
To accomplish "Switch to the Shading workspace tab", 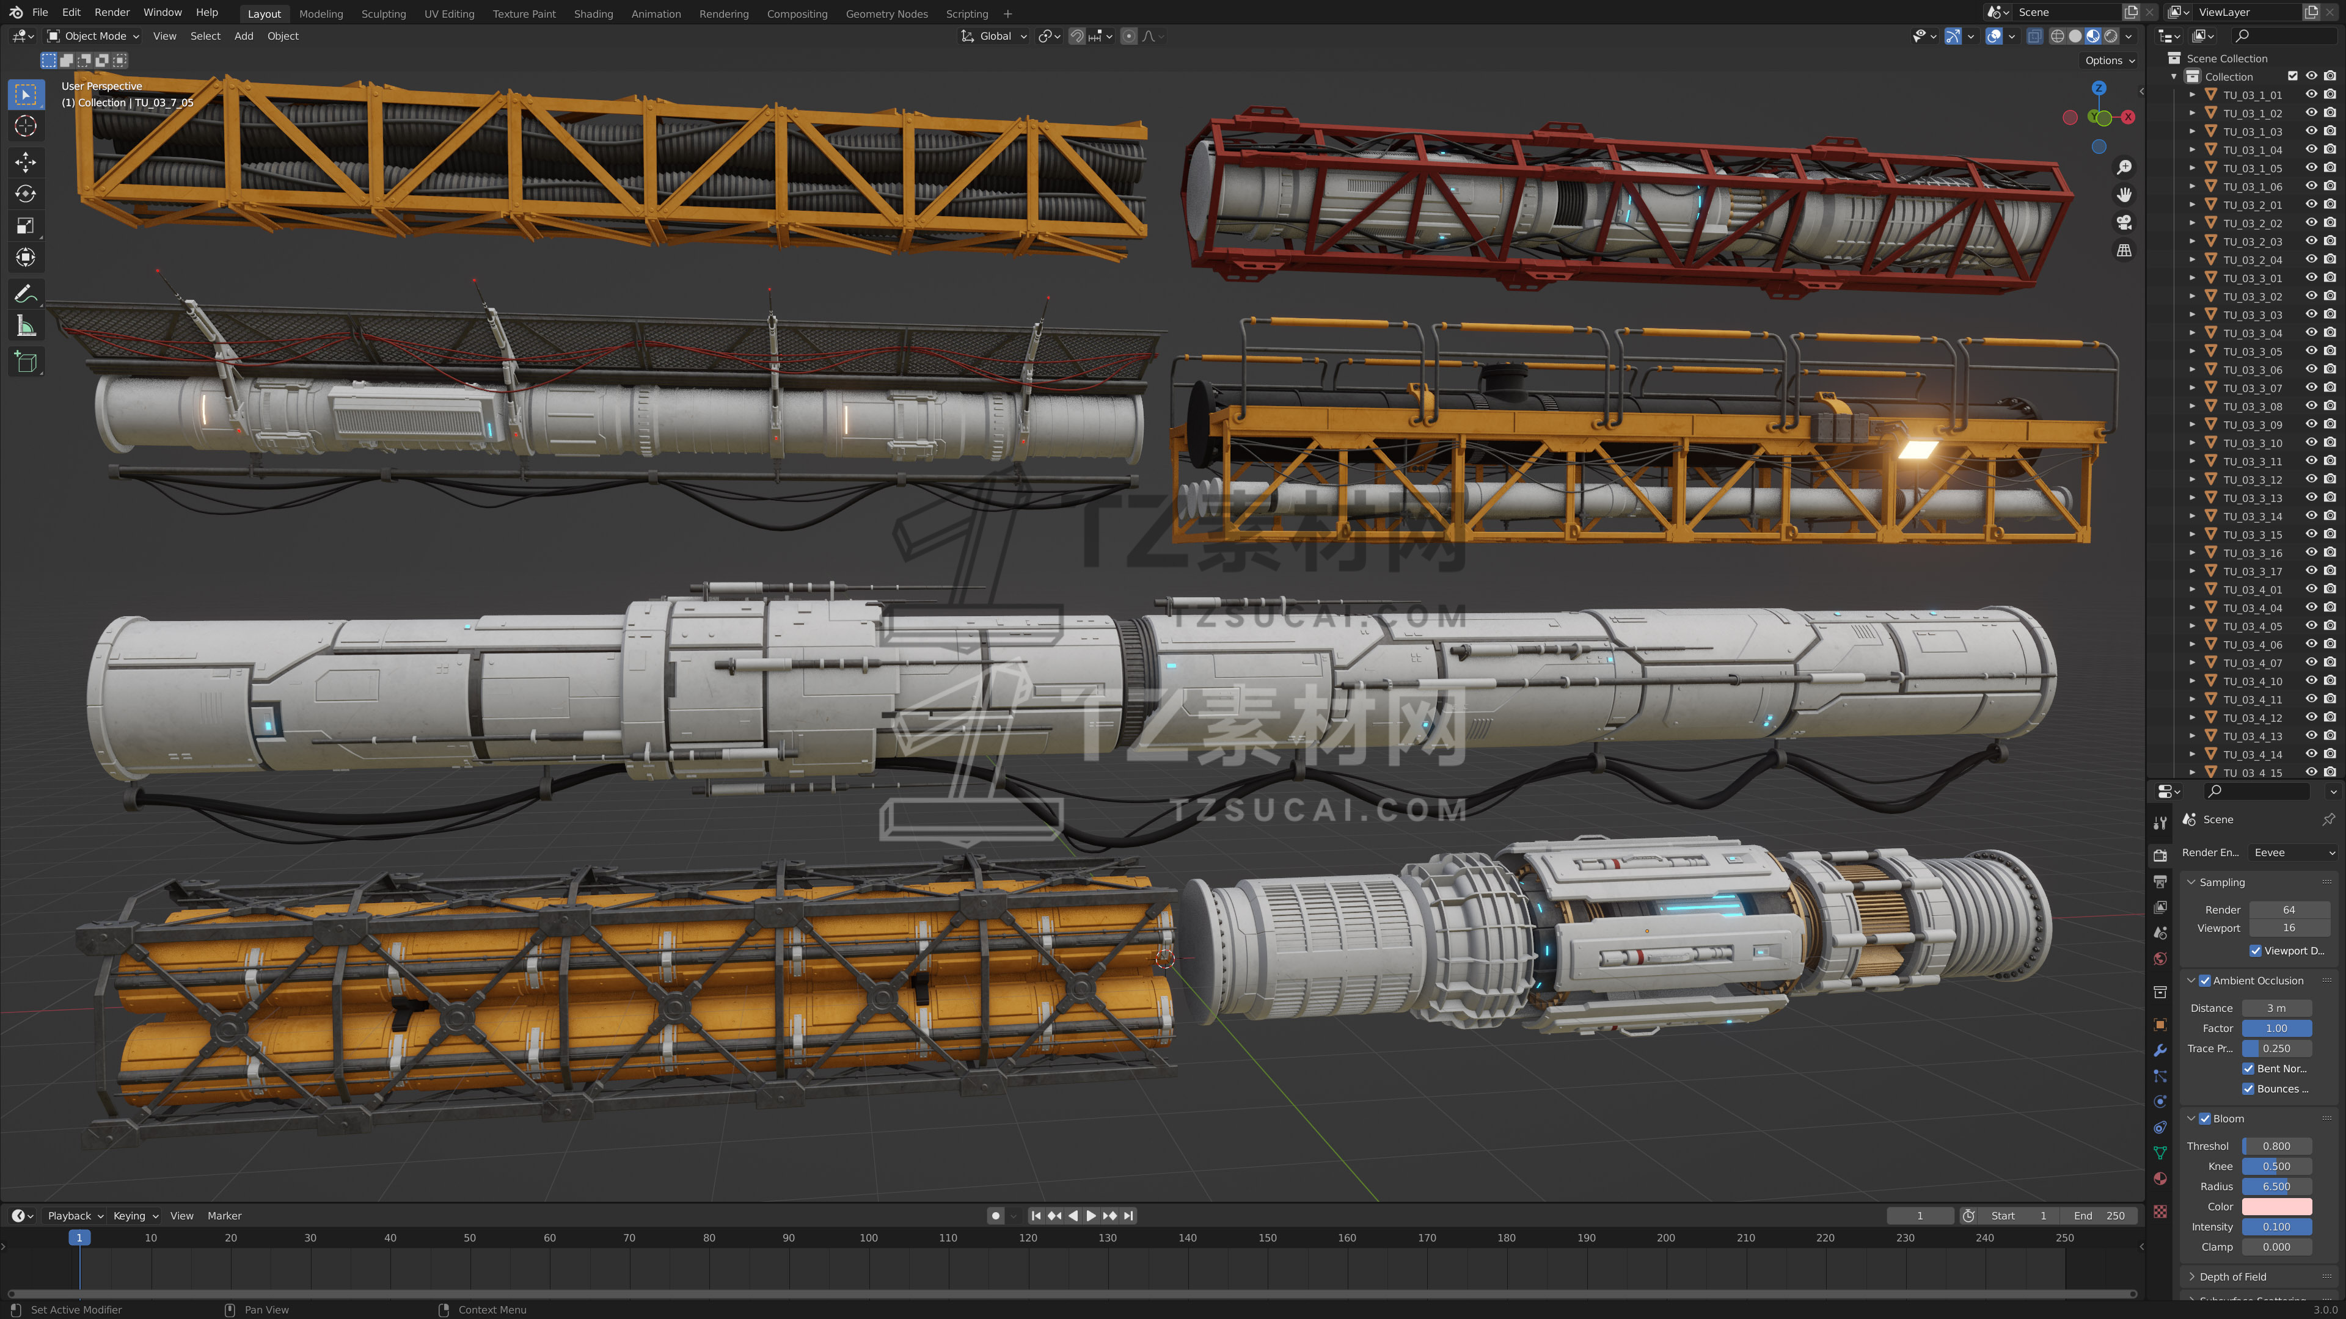I will click(x=593, y=13).
